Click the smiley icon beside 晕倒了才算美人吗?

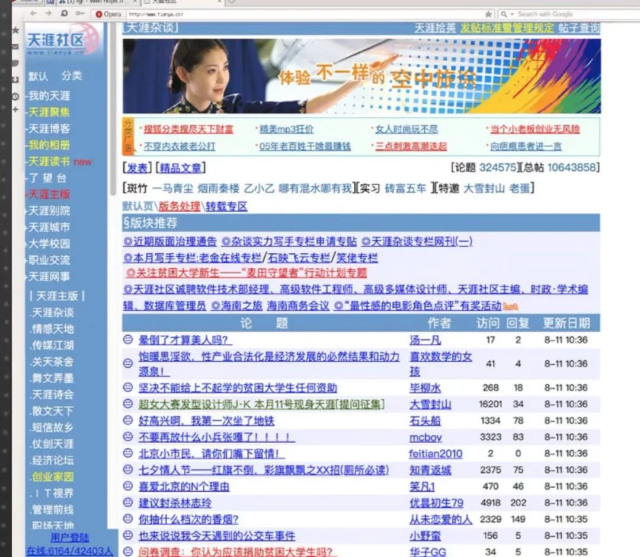point(128,339)
